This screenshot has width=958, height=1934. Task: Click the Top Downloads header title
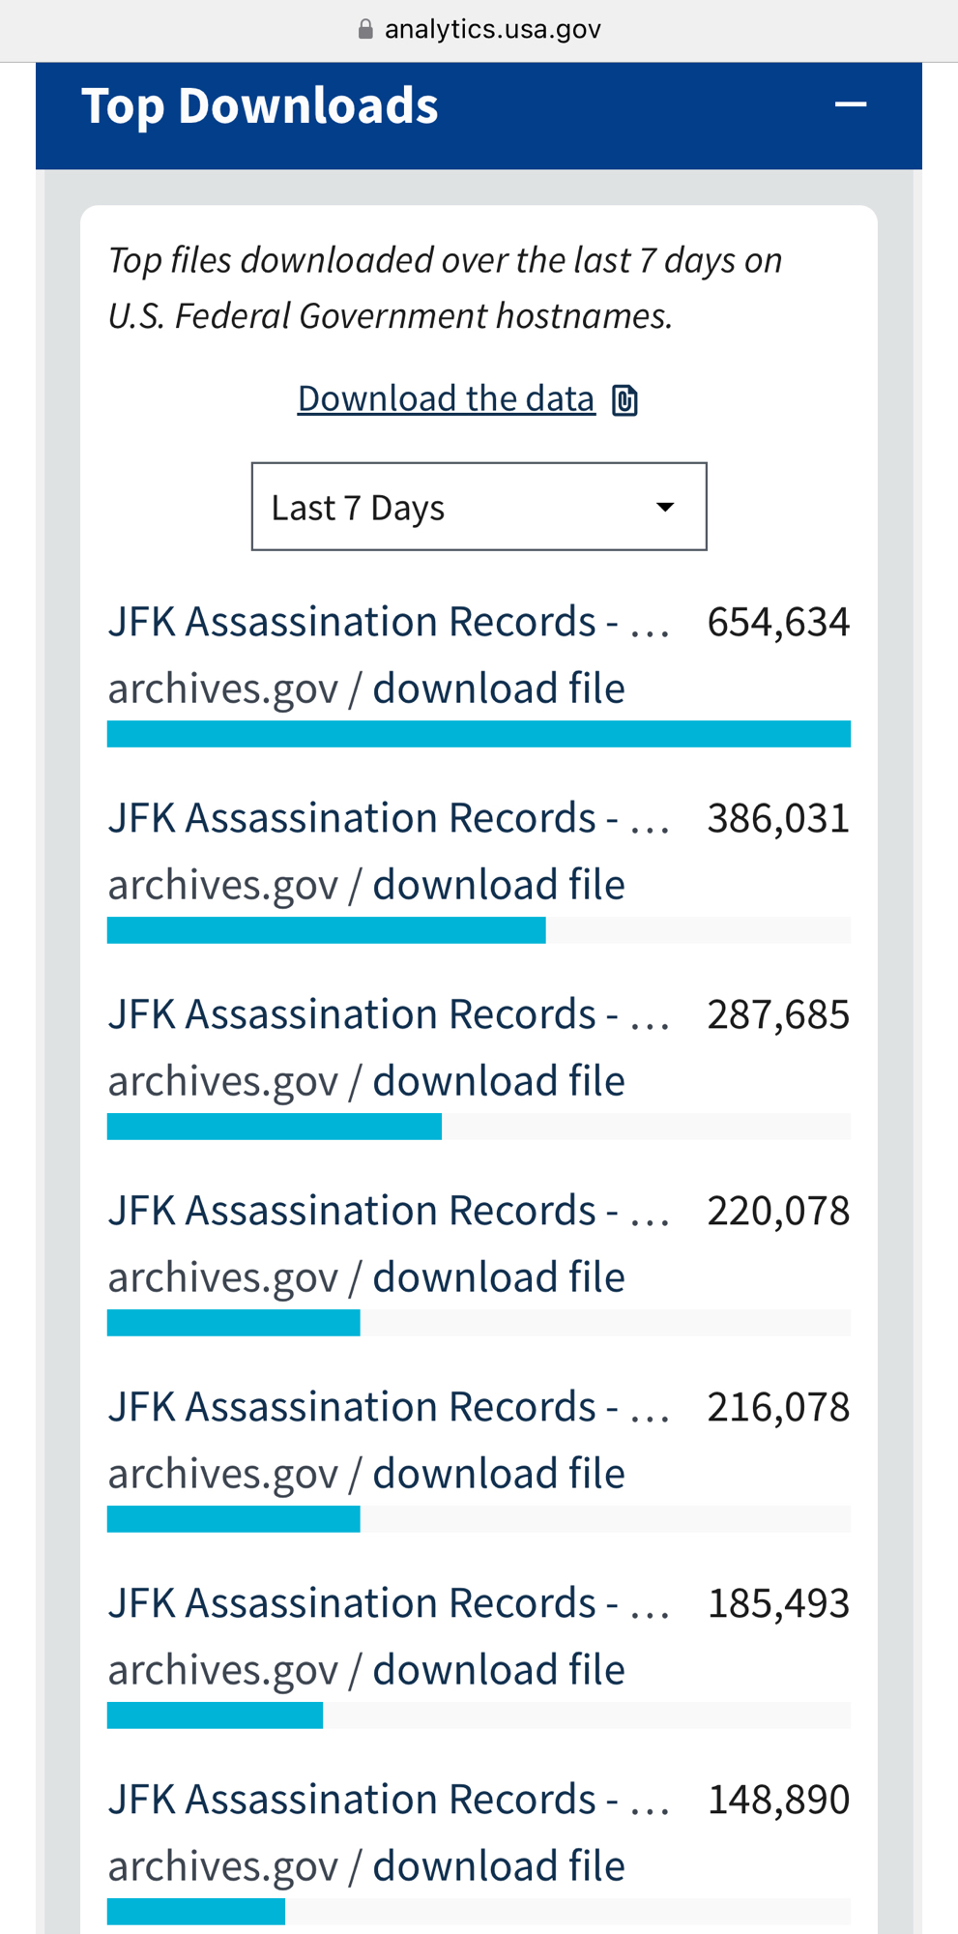pos(260,105)
